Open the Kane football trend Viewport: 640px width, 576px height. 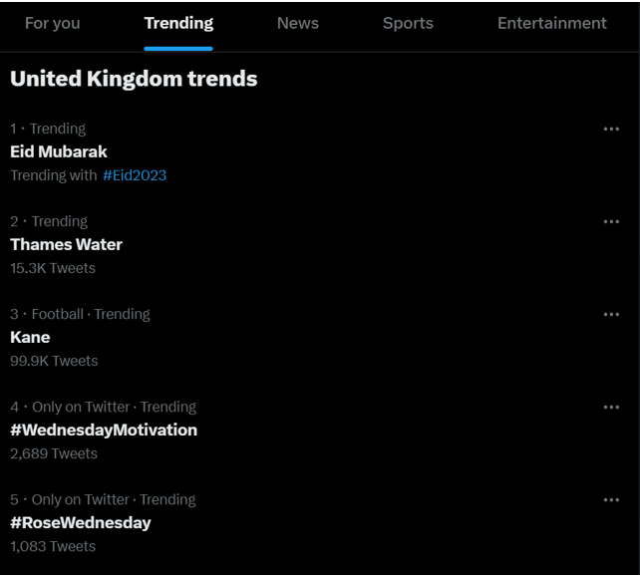point(30,338)
